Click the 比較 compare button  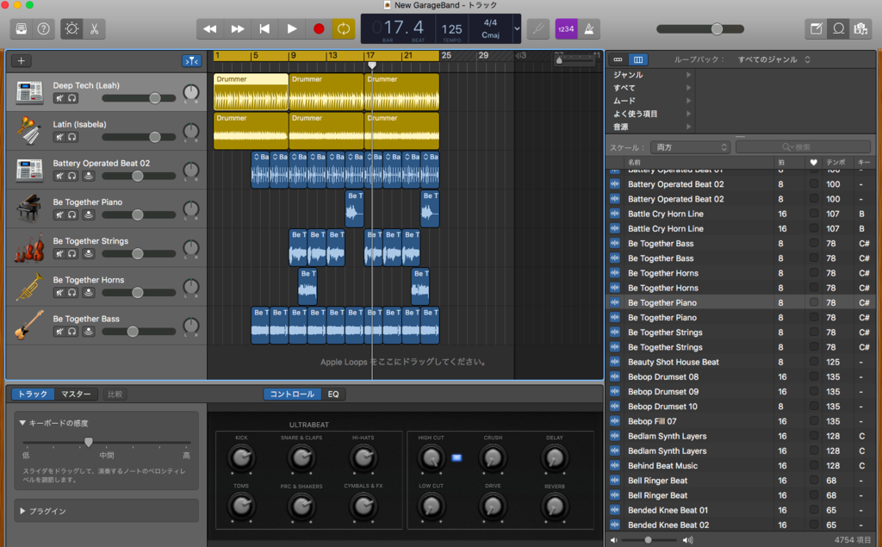coord(115,394)
